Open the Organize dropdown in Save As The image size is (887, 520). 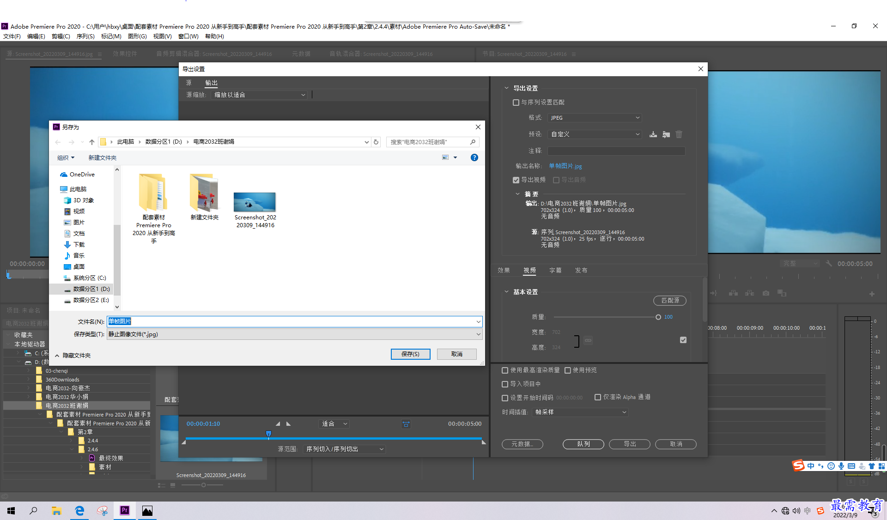66,157
